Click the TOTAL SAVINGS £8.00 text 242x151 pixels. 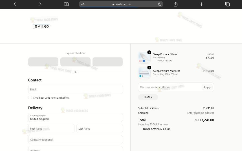tap(156, 129)
